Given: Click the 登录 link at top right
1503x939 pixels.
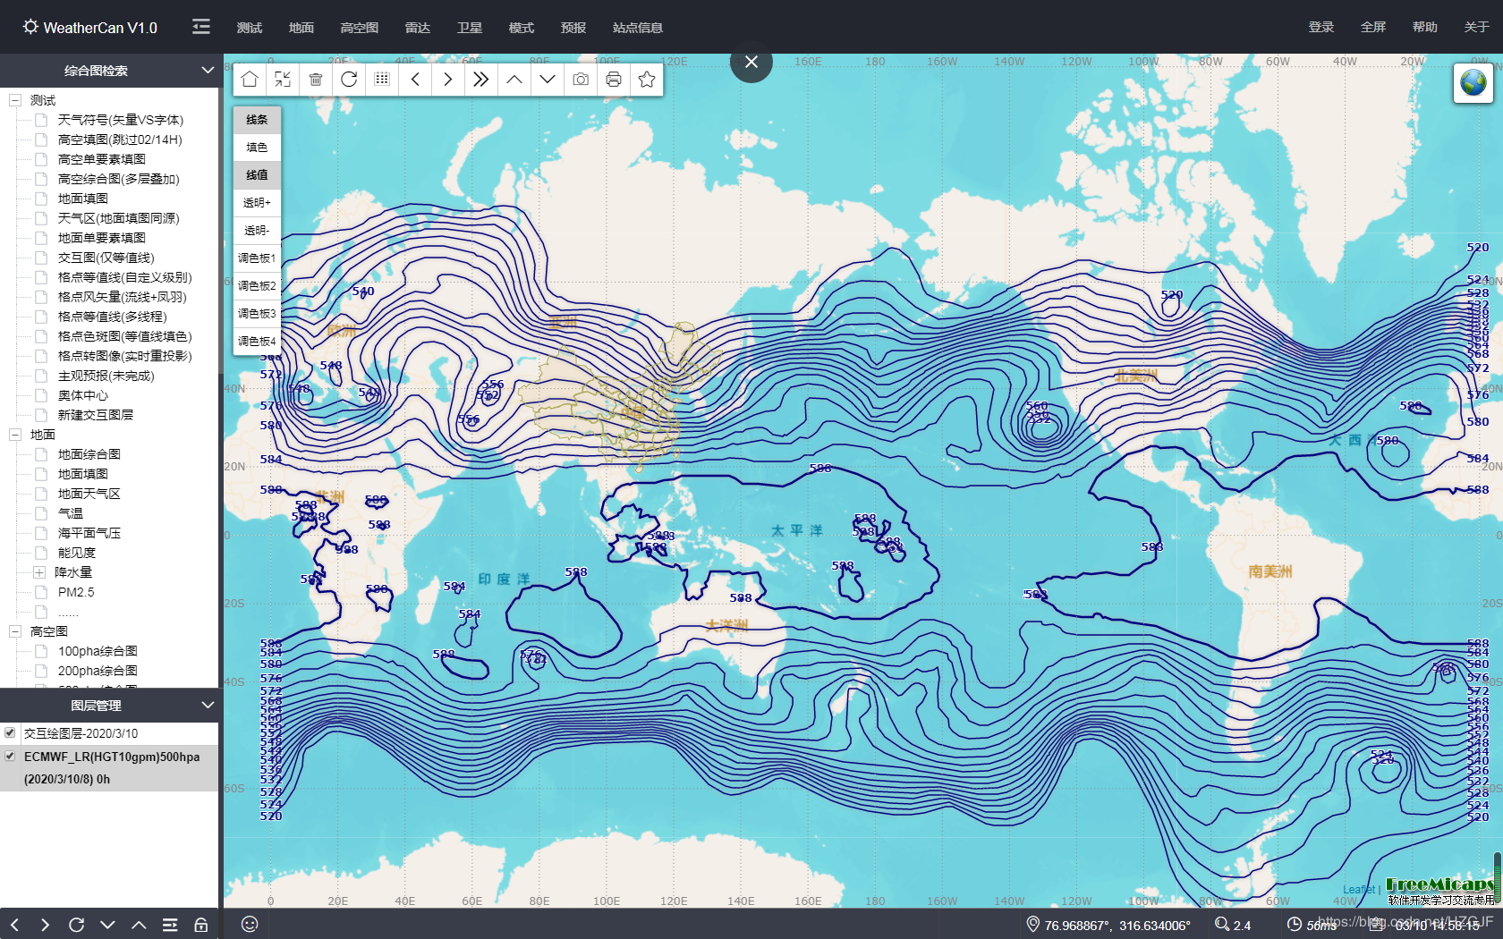Looking at the screenshot, I should [1320, 28].
